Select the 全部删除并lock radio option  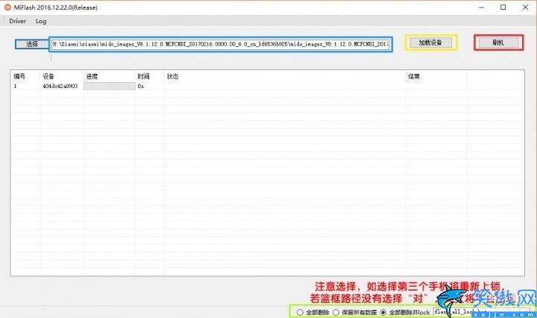pos(405,312)
